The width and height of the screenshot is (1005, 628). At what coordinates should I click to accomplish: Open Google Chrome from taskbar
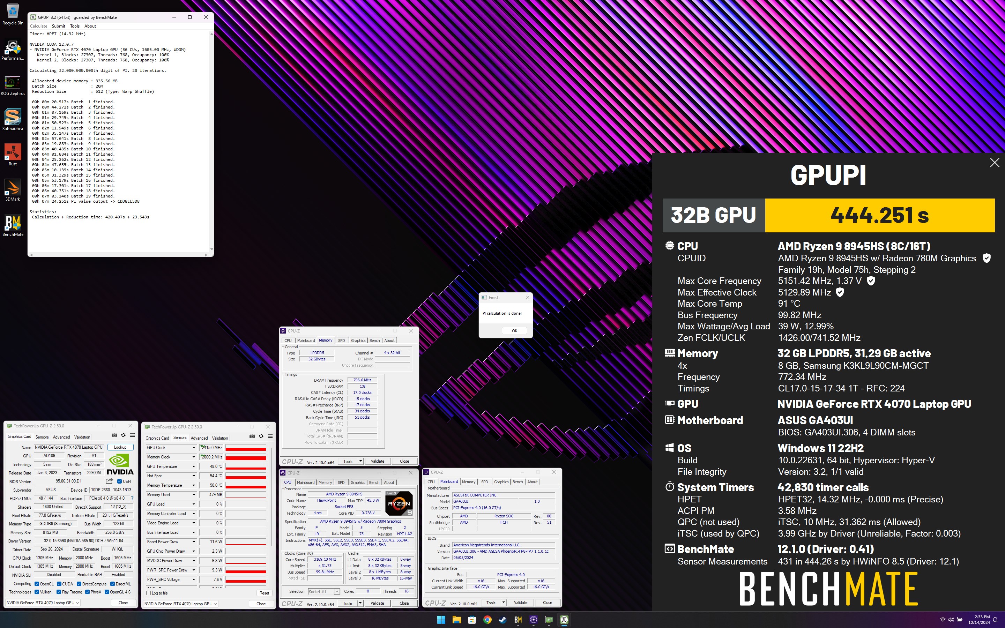click(487, 620)
